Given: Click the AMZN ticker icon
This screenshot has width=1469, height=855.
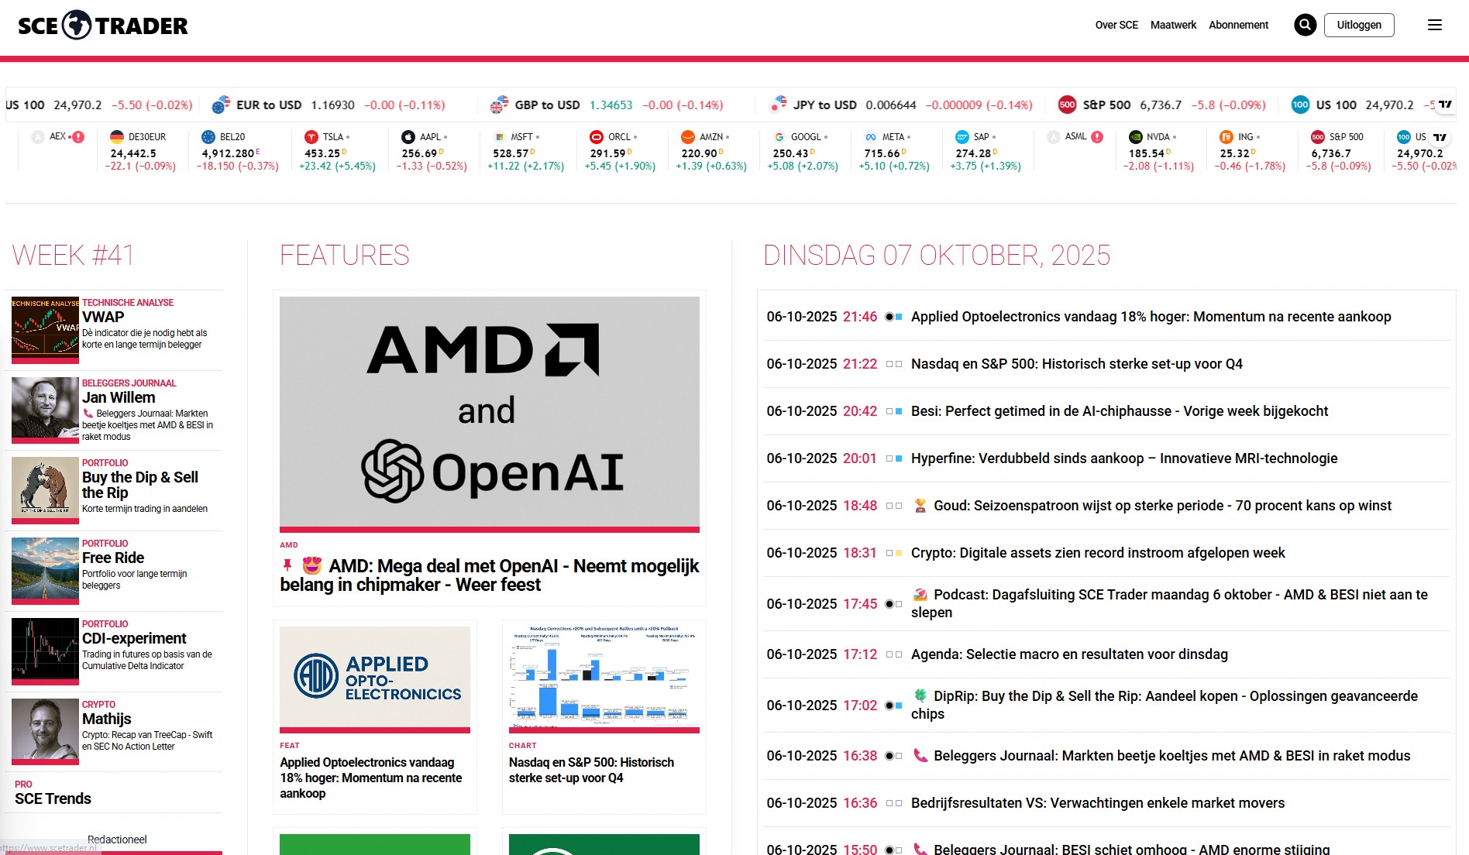Looking at the screenshot, I should point(687,137).
